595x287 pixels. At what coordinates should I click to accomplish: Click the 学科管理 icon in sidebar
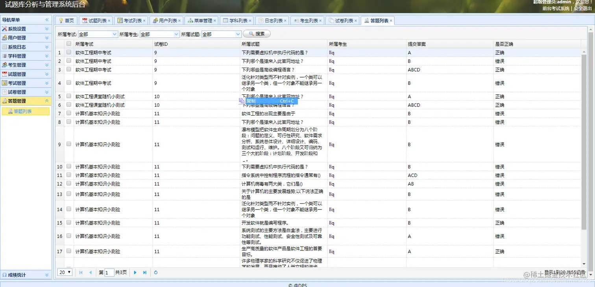[x=5, y=56]
